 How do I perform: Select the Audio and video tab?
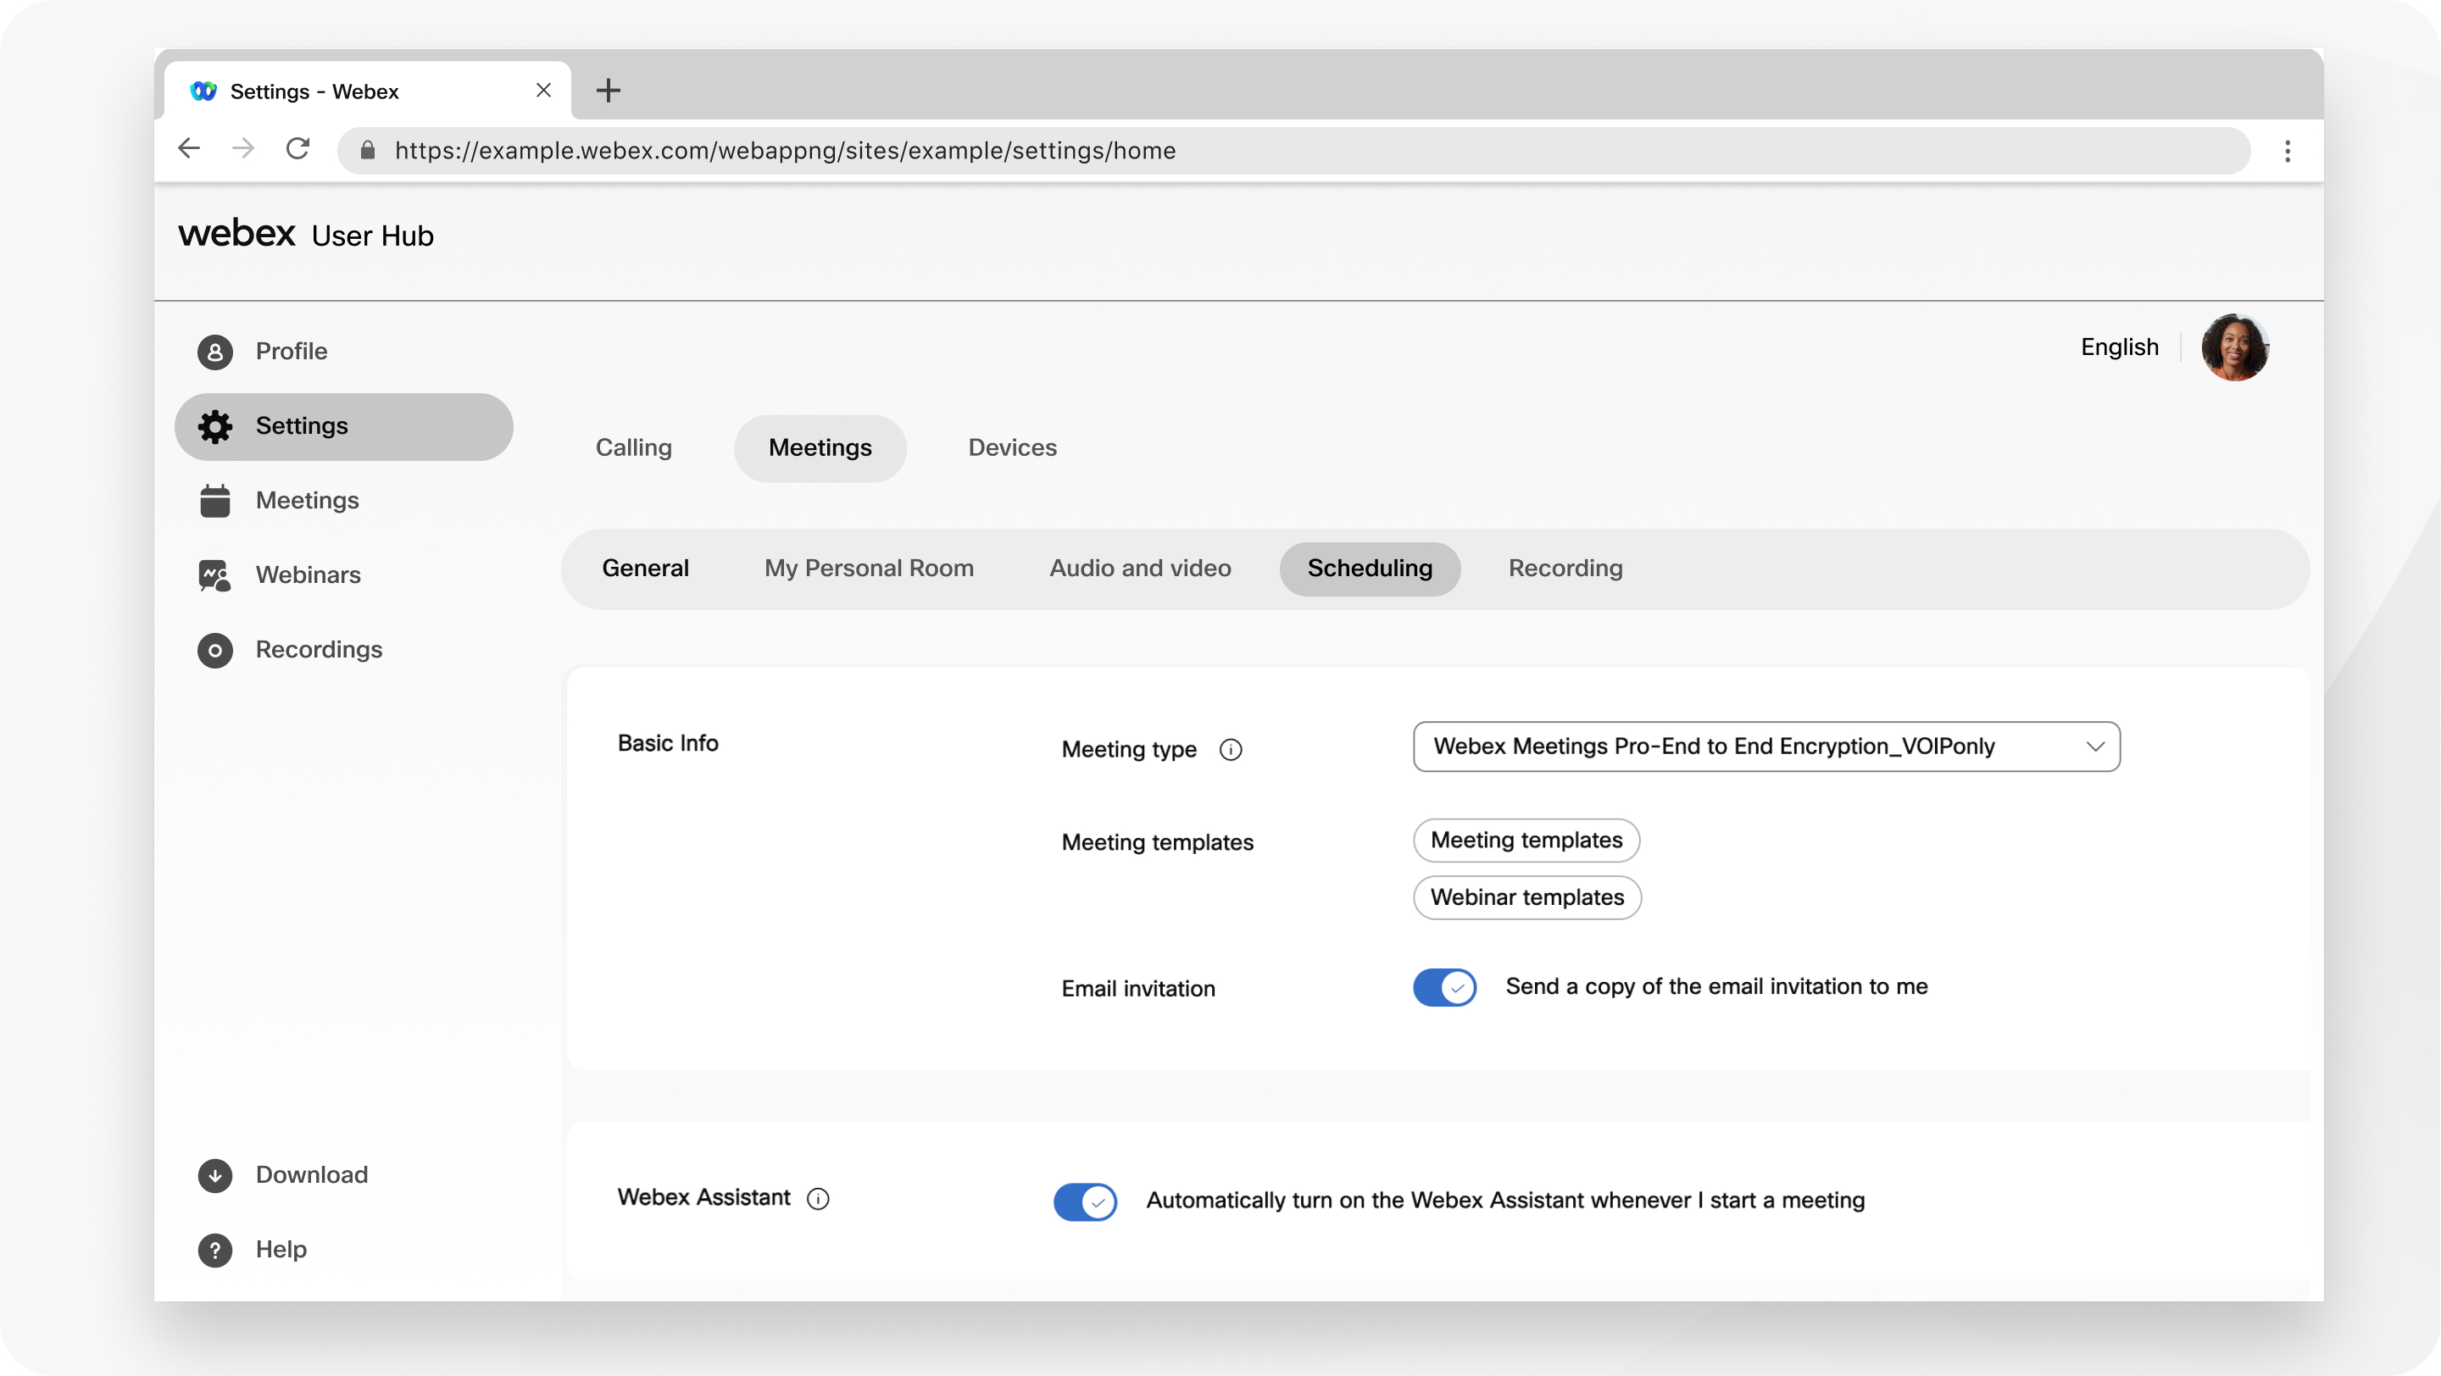pyautogui.click(x=1140, y=569)
